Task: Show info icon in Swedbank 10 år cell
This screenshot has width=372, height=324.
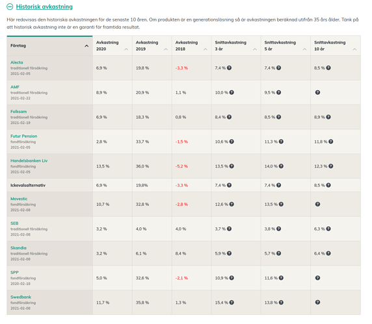Action: pyautogui.click(x=317, y=302)
